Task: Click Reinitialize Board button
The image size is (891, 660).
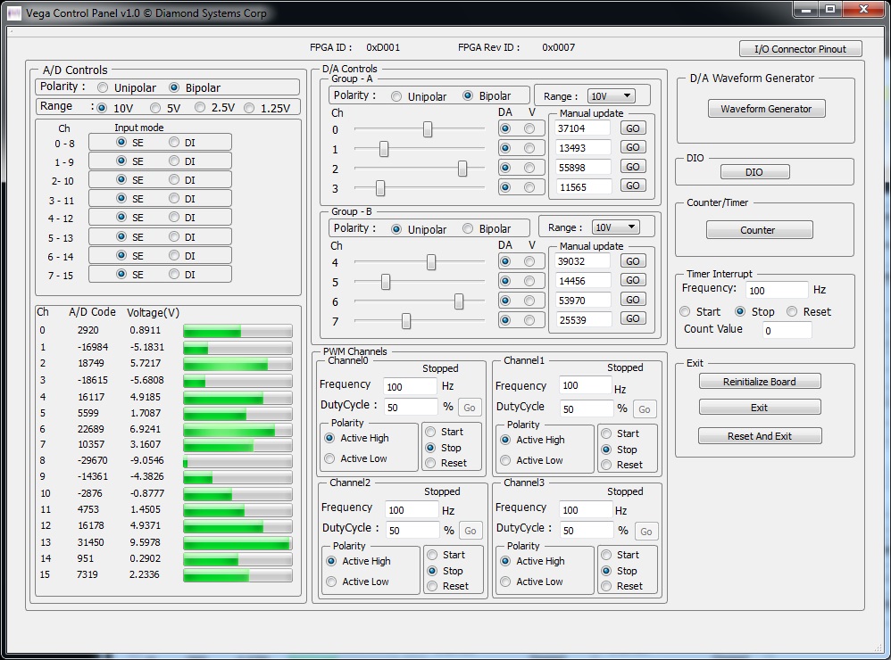Action: click(x=760, y=382)
